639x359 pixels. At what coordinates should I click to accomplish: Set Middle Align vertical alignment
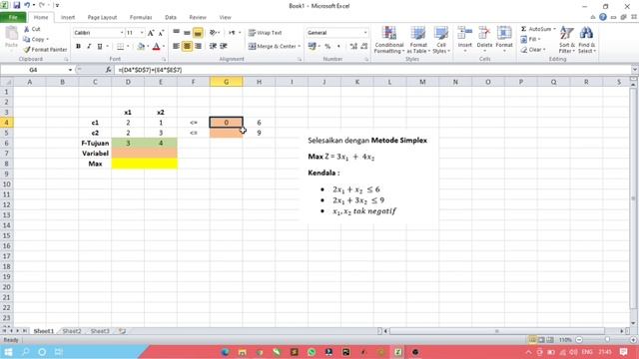187,33
